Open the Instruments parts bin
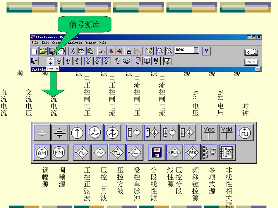The width and height of the screenshot is (278, 208). coord(167,61)
